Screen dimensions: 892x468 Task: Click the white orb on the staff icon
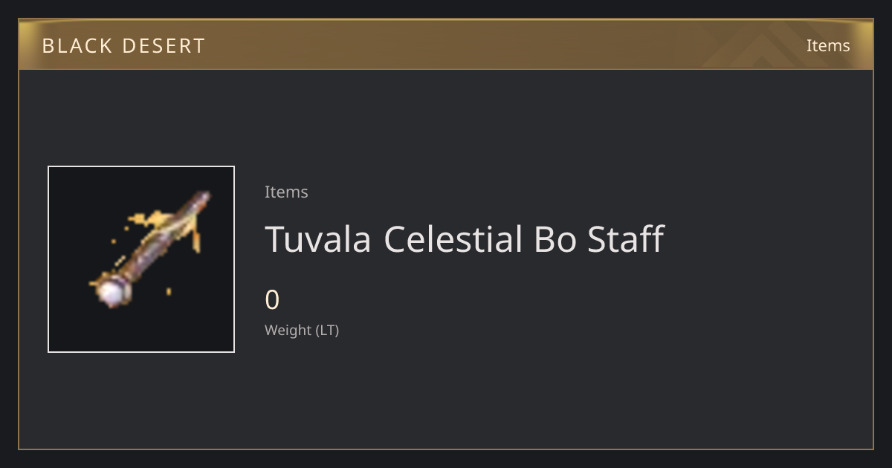coord(113,293)
